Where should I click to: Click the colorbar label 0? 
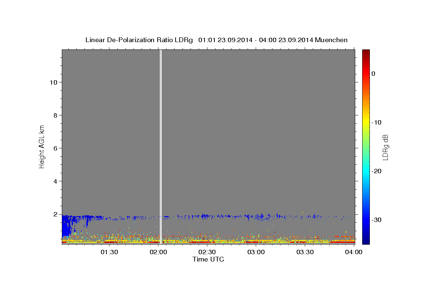coord(374,74)
